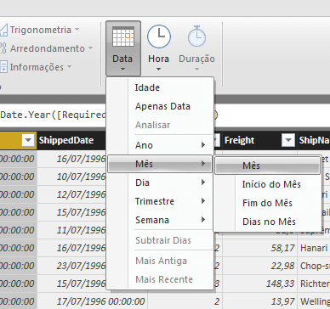Click the Date.Year formula bar
The height and width of the screenshot is (309, 330).
coord(53,115)
